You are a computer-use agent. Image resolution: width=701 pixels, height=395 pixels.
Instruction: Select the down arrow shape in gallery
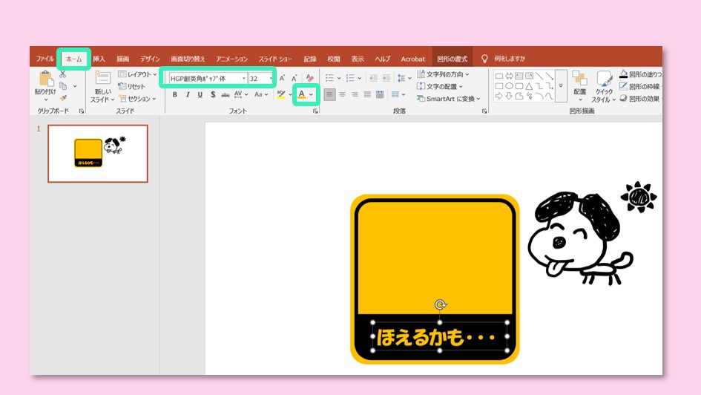coord(509,96)
